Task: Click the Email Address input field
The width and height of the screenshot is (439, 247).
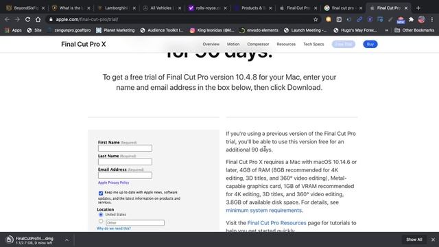Action: point(125,176)
